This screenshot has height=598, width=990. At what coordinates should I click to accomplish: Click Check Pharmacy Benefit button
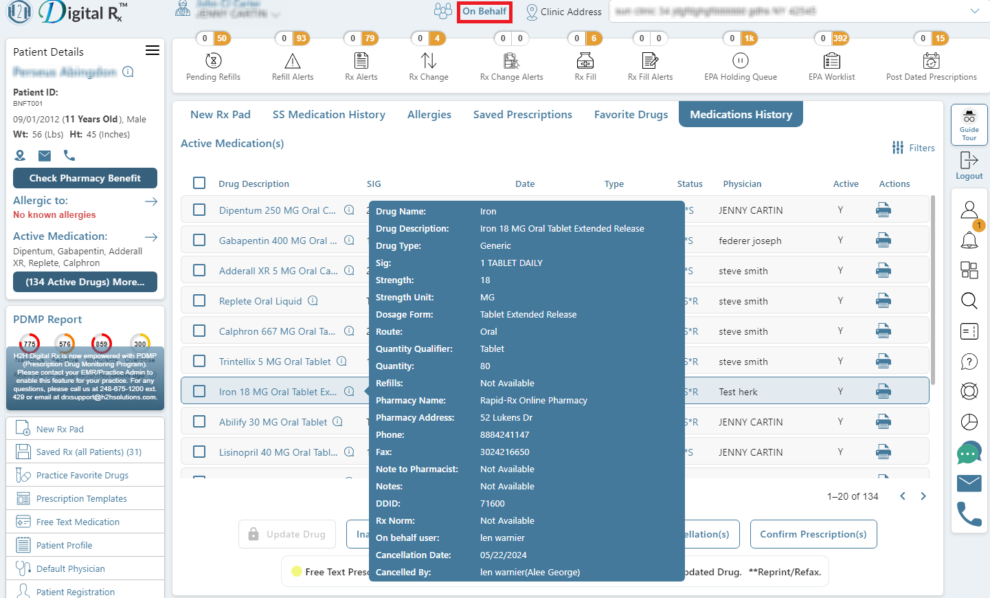85,178
